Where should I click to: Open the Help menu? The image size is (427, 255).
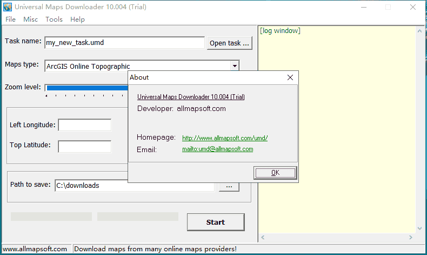click(77, 19)
